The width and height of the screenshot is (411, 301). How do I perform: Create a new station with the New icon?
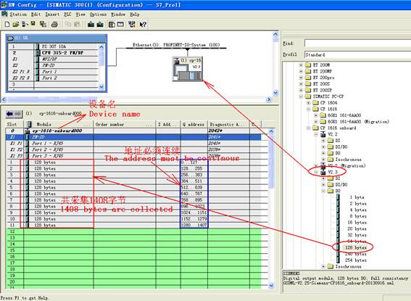pos(7,25)
